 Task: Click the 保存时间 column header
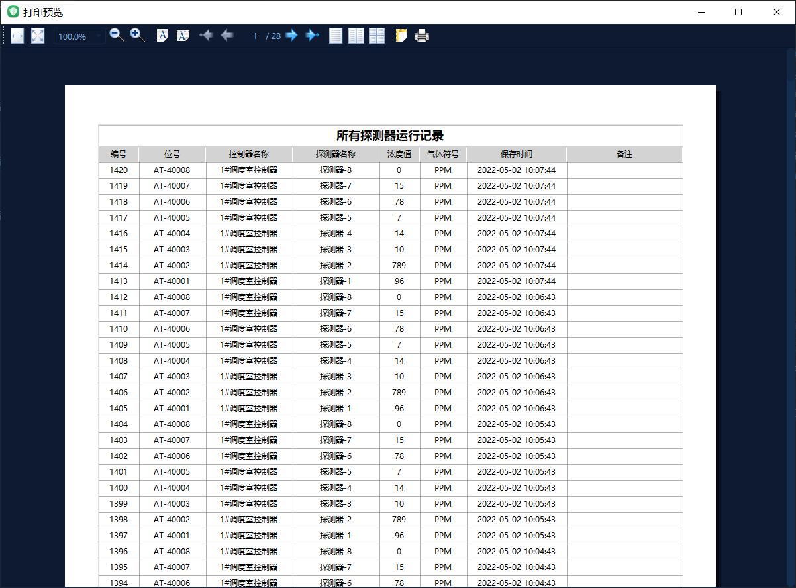pos(516,154)
